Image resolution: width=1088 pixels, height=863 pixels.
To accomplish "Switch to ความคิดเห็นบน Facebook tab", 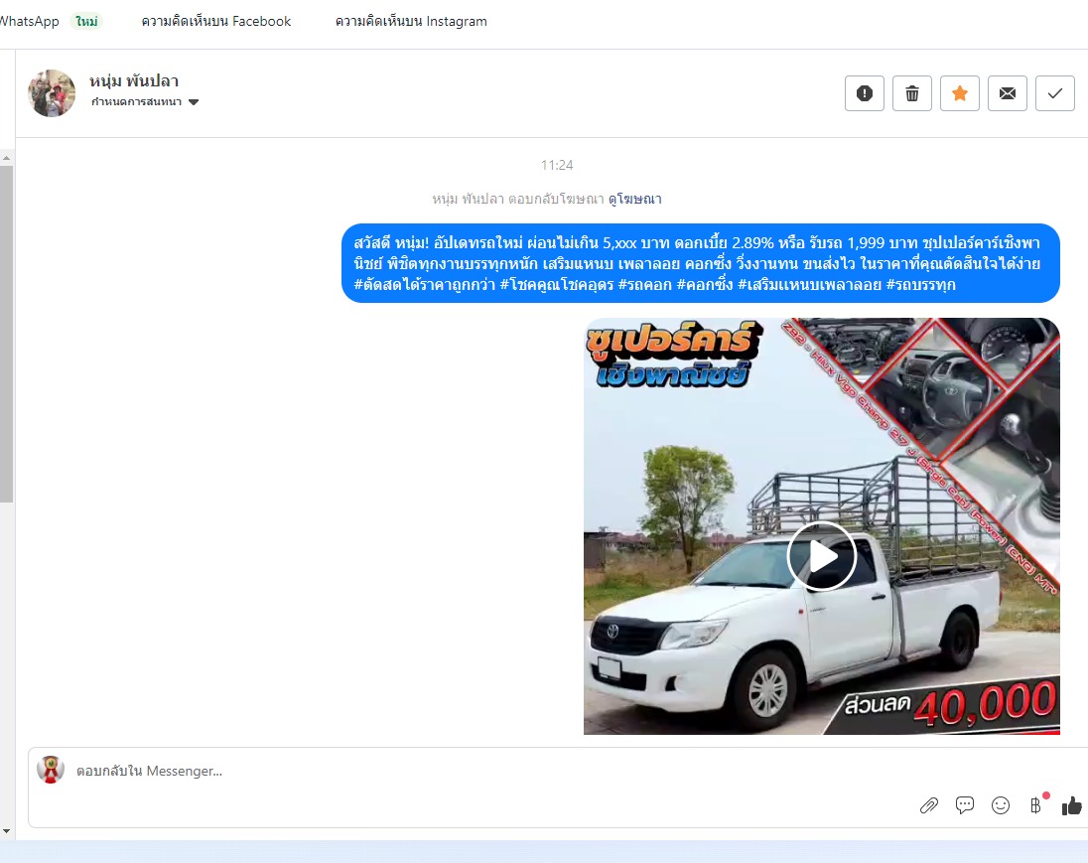I will click(x=216, y=22).
